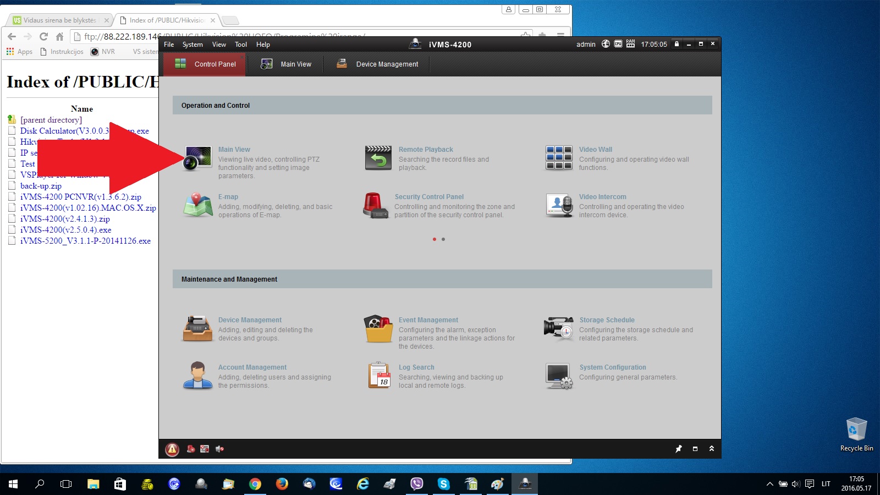
Task: Maximize the alarm panel at the bottom right
Action: click(695, 449)
